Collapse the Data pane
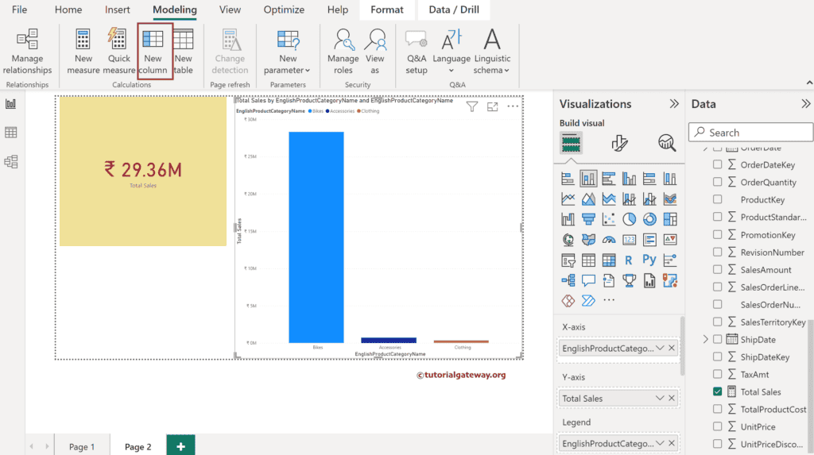The height and width of the screenshot is (455, 814). click(x=805, y=104)
